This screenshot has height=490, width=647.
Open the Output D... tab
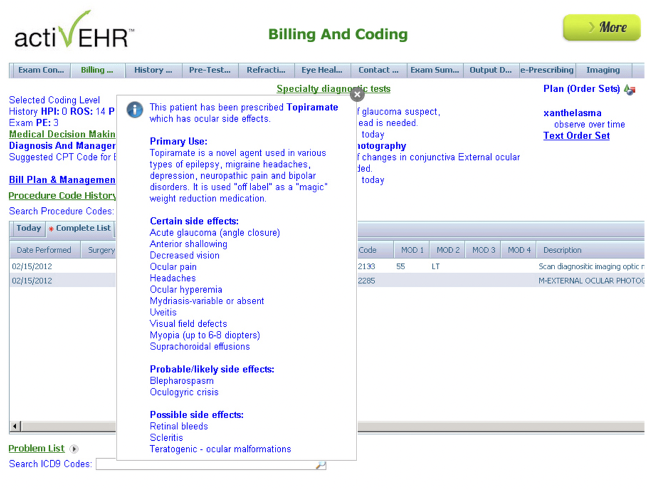pos(490,70)
